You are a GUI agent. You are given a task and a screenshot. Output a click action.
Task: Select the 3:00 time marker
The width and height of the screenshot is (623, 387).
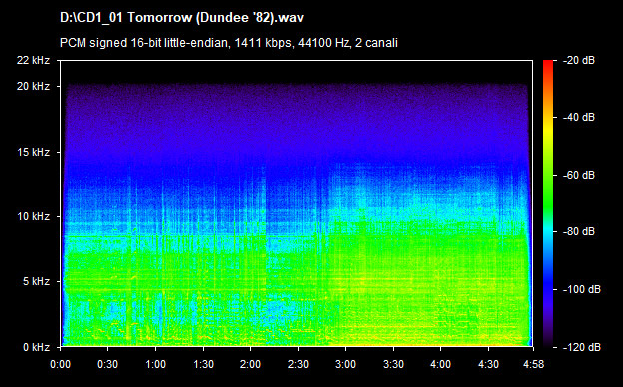(345, 364)
